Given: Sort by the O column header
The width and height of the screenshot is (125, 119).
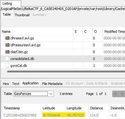Looking at the screenshot, I should (x=98, y=32).
